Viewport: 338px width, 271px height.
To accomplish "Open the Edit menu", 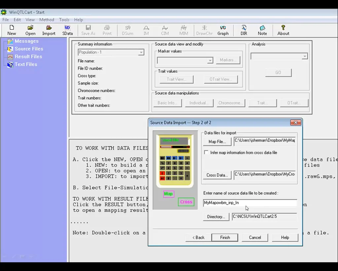I will pyautogui.click(x=17, y=19).
